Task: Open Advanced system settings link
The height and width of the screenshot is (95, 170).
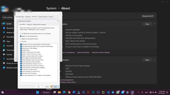Action: (101, 53)
